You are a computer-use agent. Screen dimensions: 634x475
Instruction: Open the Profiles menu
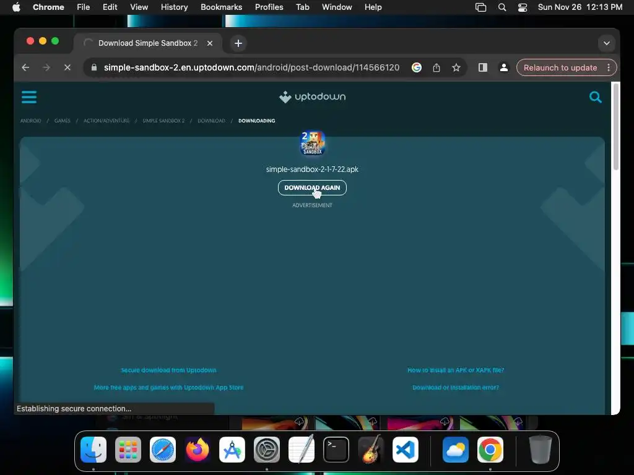pyautogui.click(x=269, y=7)
